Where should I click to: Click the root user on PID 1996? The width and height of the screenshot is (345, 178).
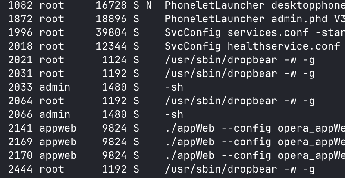[x=52, y=33]
